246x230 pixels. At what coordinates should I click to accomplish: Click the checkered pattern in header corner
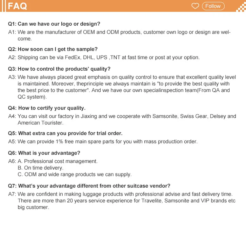(x=240, y=7)
